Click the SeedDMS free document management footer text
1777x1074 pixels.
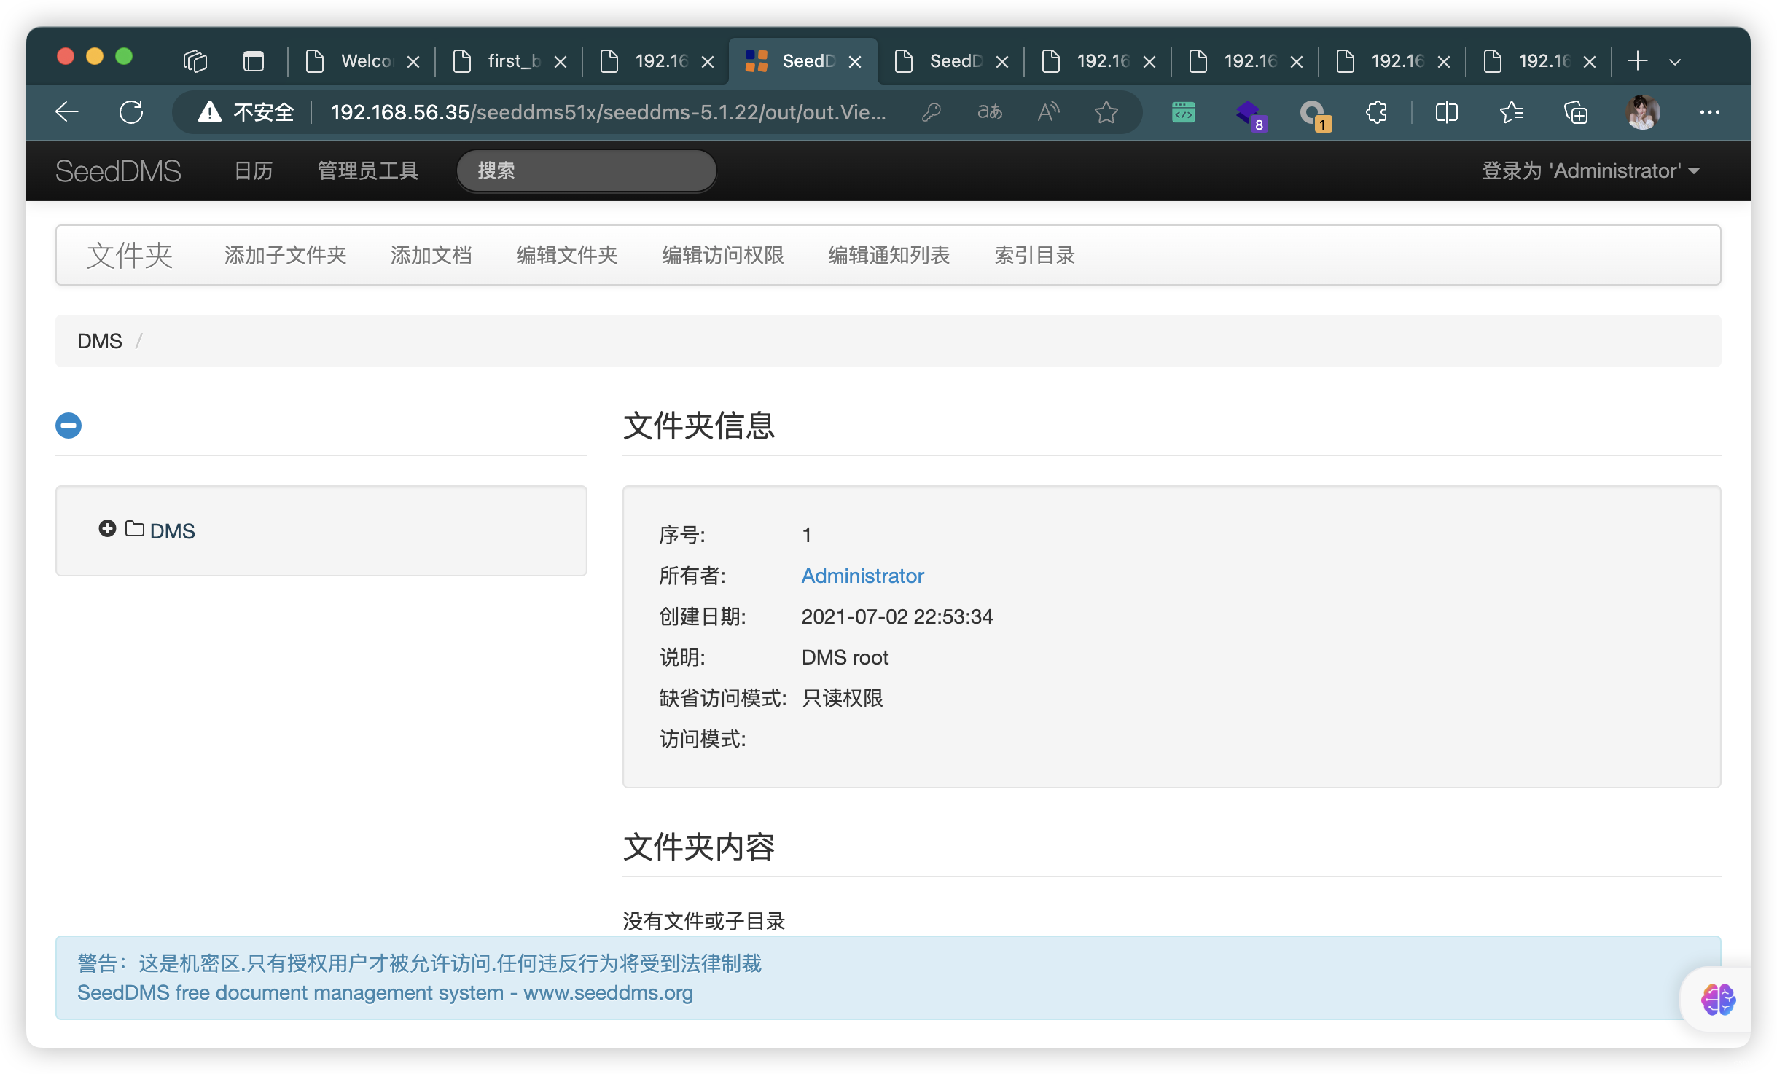pos(385,992)
